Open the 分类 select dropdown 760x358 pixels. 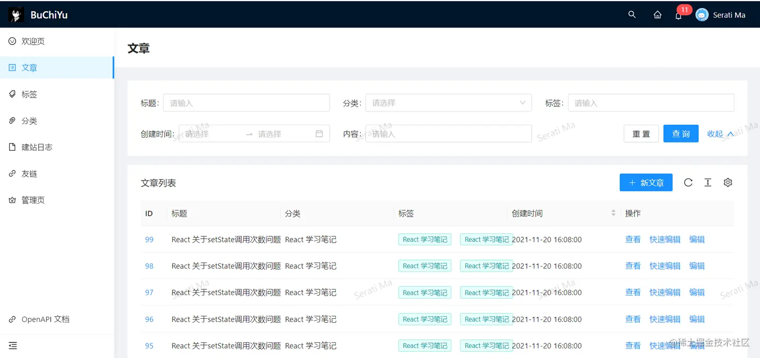[x=448, y=103]
